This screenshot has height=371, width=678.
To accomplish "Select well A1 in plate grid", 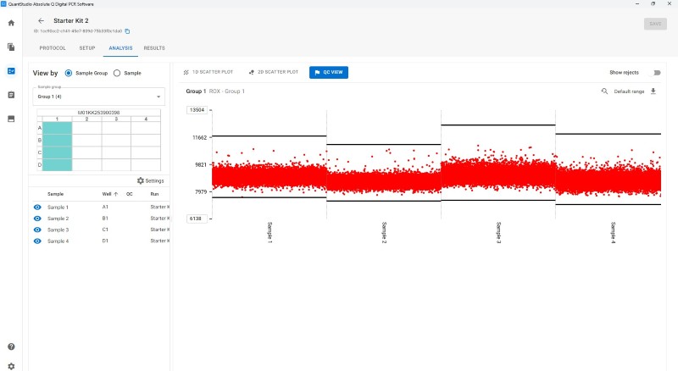I will (57, 128).
